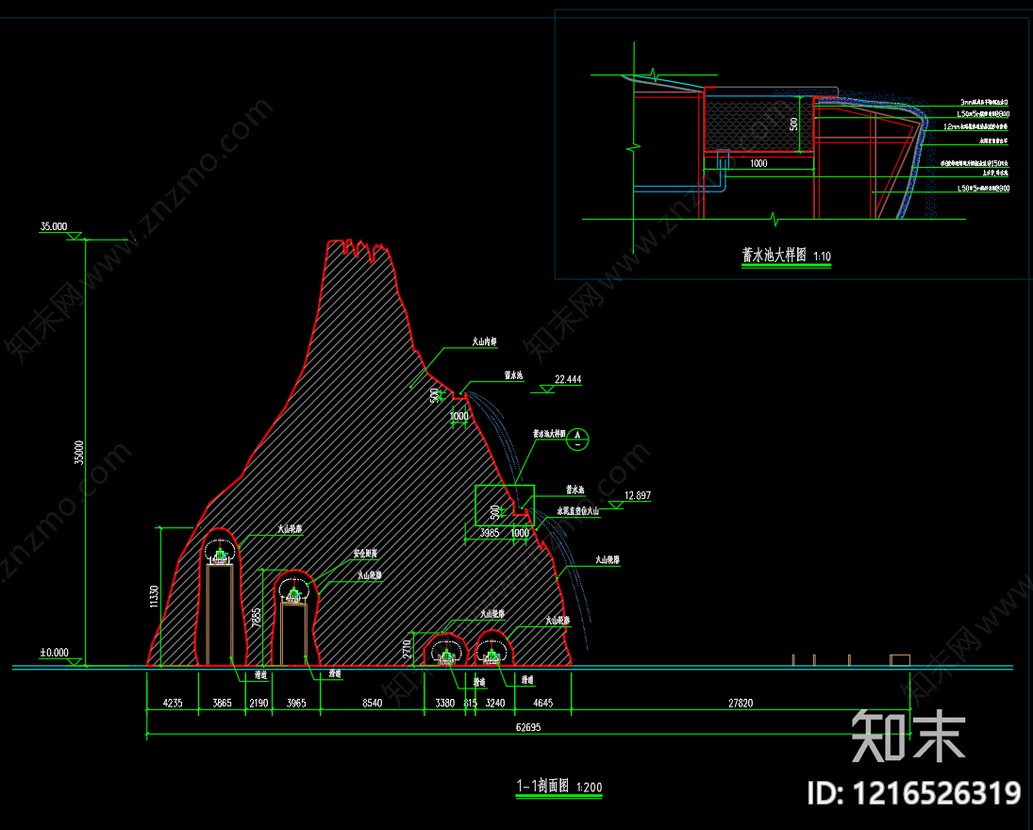Click the "12.897" elevation label

pyautogui.click(x=638, y=495)
